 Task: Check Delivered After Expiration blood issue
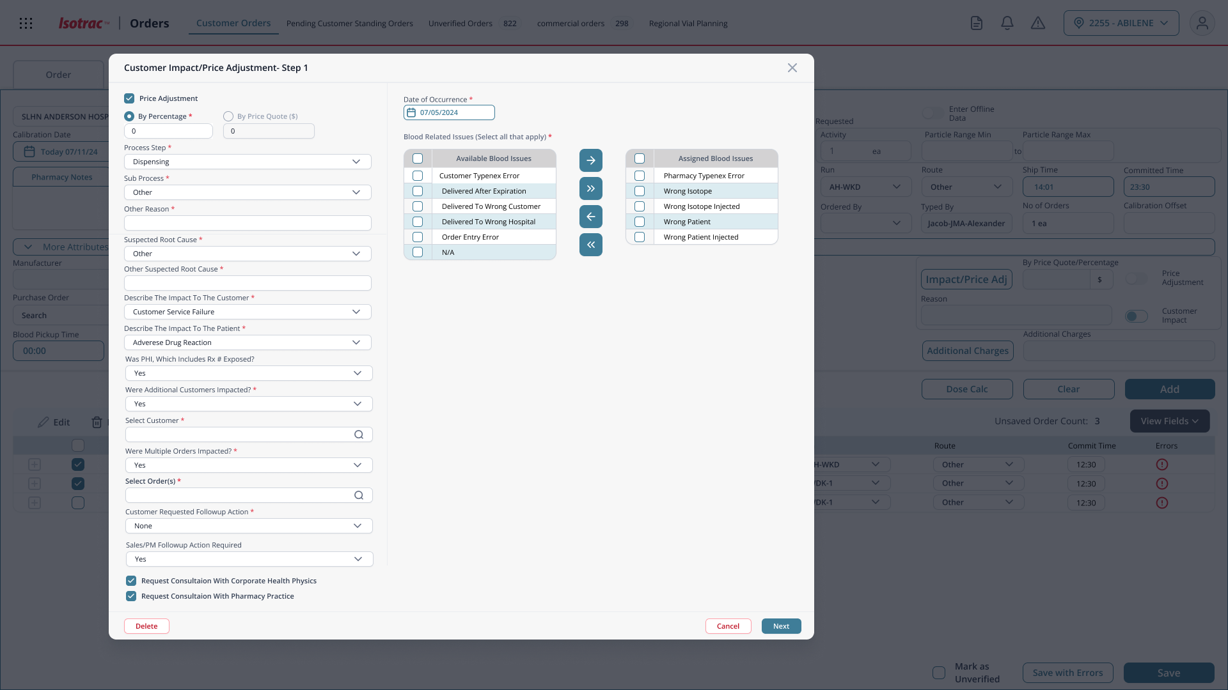418,191
